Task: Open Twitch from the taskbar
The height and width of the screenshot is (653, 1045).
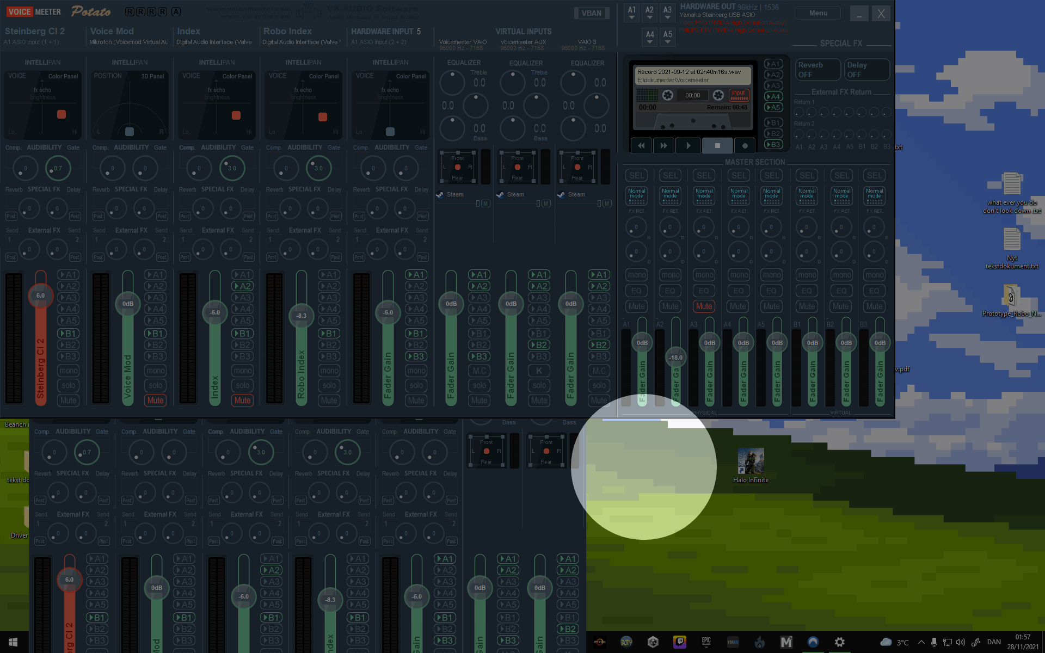Action: click(679, 642)
